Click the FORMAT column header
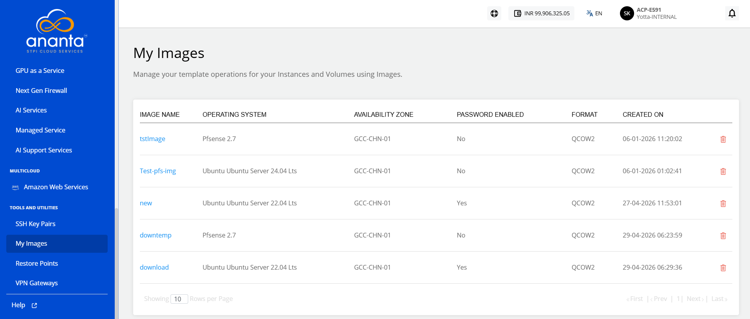Viewport: 750px width, 319px height. pyautogui.click(x=585, y=114)
